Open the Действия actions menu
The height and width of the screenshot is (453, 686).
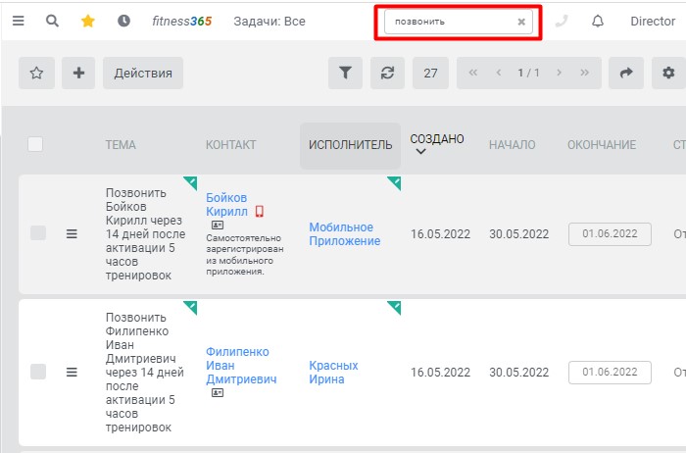143,74
